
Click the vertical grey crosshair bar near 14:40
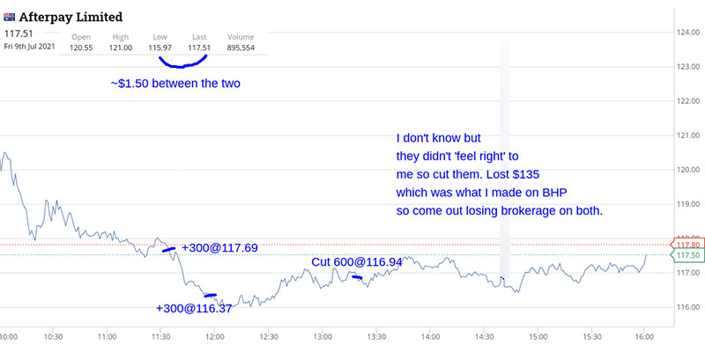point(505,158)
